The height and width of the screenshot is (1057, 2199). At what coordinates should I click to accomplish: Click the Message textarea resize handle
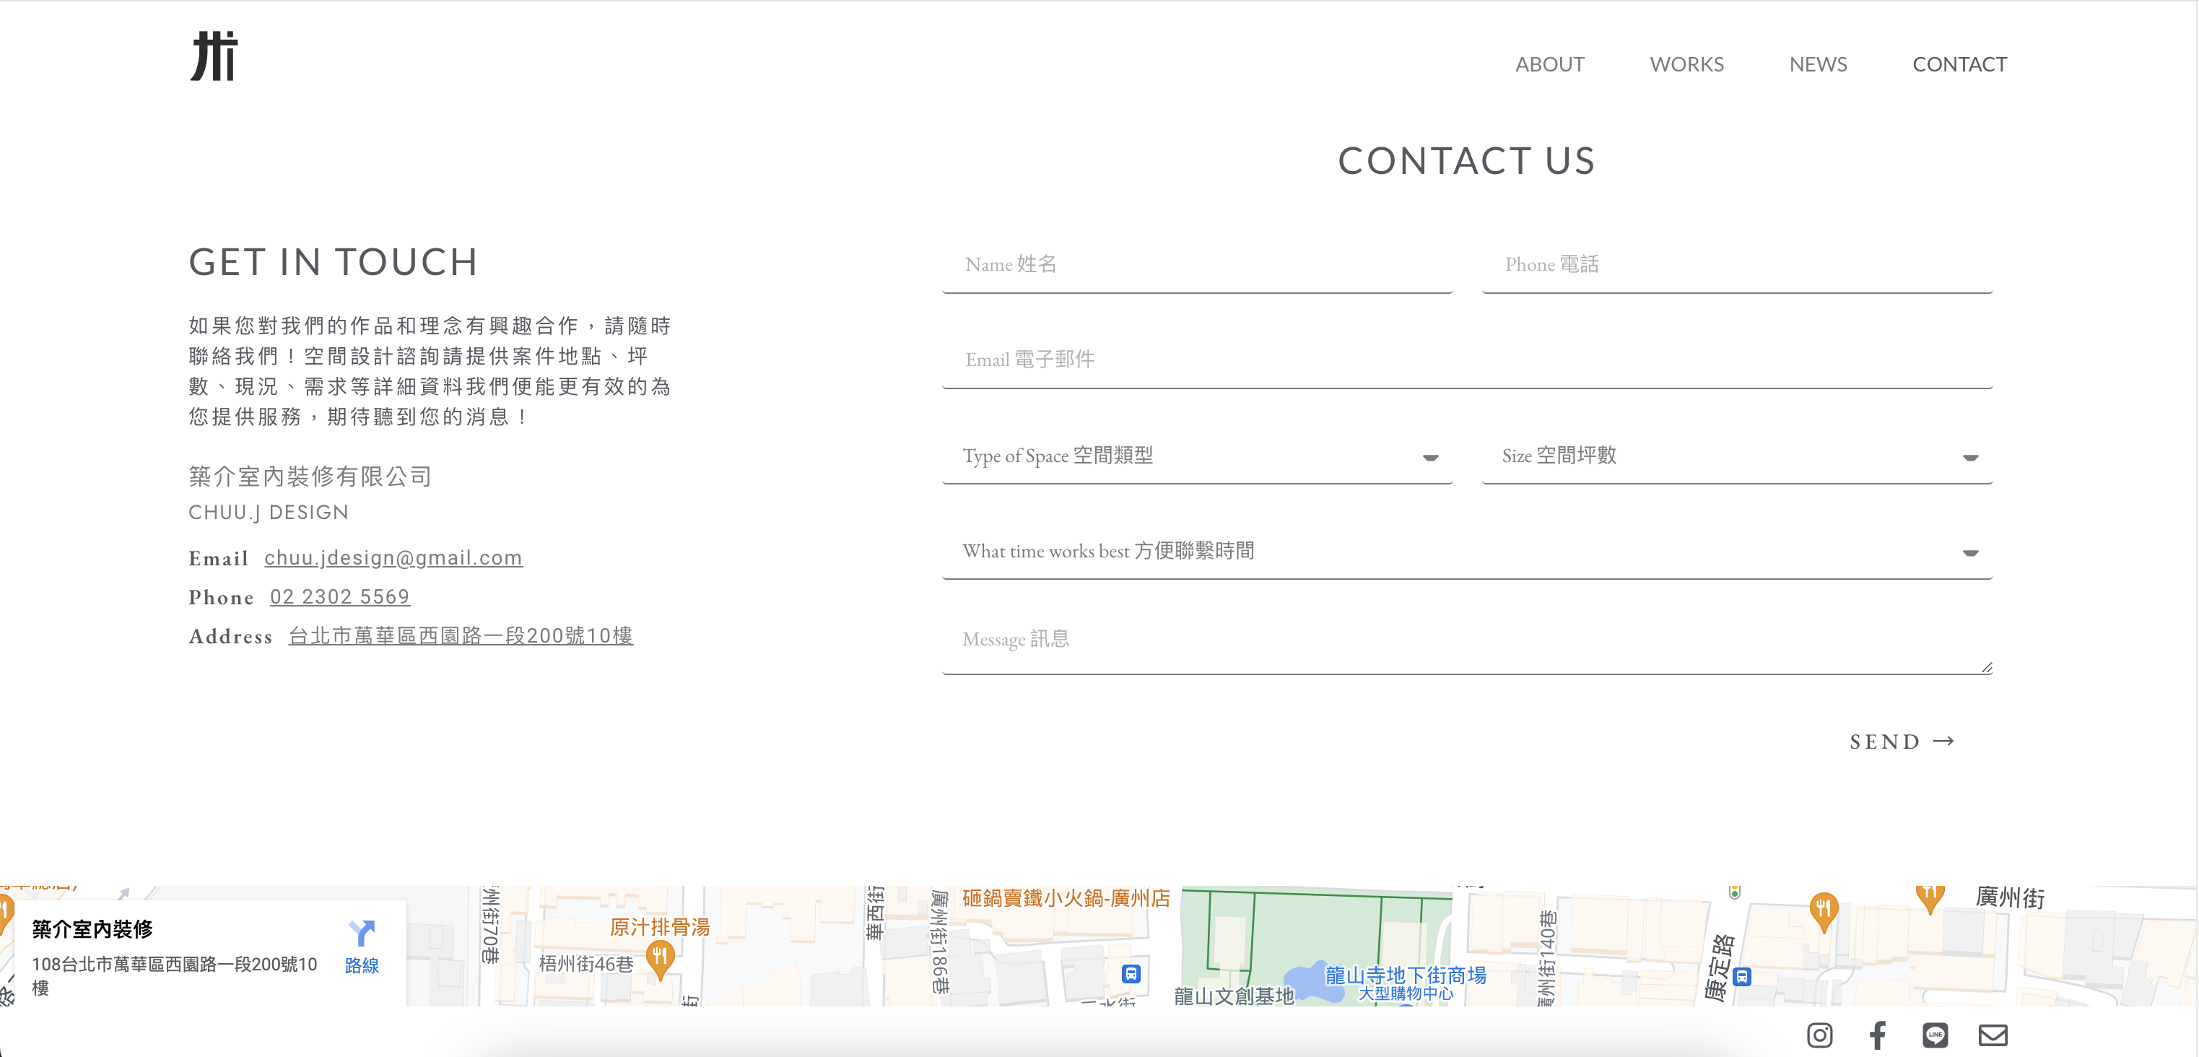1987,668
